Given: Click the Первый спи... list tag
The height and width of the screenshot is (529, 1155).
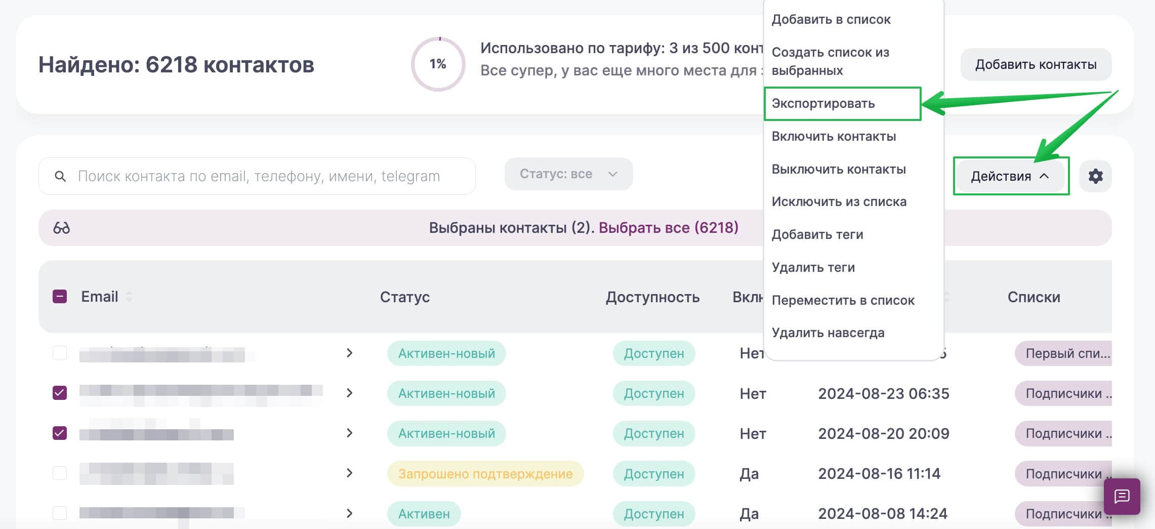Looking at the screenshot, I should click(x=1063, y=353).
